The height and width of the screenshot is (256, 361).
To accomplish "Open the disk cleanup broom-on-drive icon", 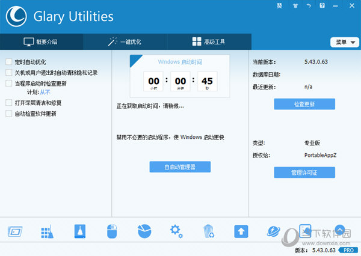I will point(80,231).
